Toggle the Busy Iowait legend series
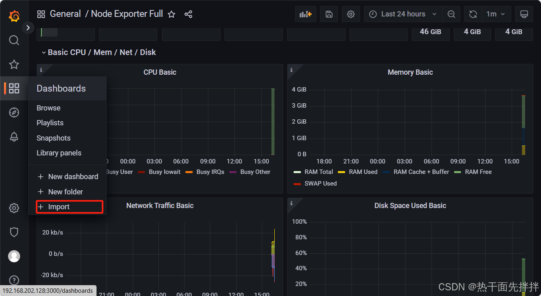541x296 pixels. (x=165, y=172)
